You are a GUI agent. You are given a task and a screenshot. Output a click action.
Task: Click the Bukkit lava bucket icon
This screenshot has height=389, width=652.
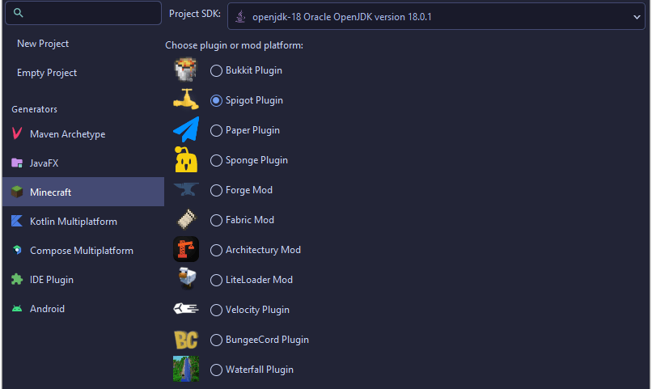click(x=185, y=70)
